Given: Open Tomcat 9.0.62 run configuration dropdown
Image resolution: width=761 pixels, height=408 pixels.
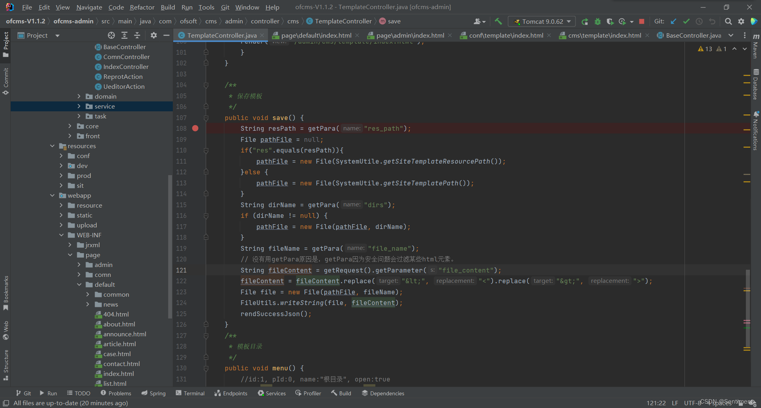Looking at the screenshot, I should [x=541, y=21].
